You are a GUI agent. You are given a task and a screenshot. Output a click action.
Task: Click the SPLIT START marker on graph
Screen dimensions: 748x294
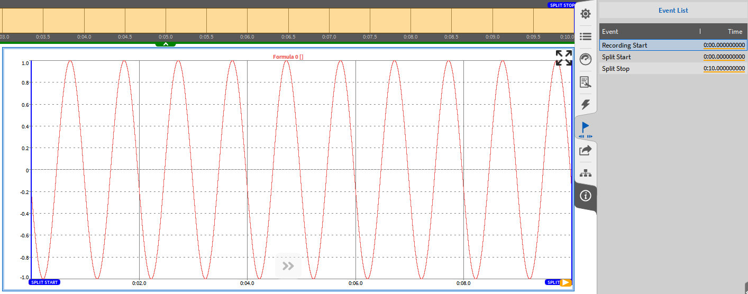pyautogui.click(x=44, y=282)
